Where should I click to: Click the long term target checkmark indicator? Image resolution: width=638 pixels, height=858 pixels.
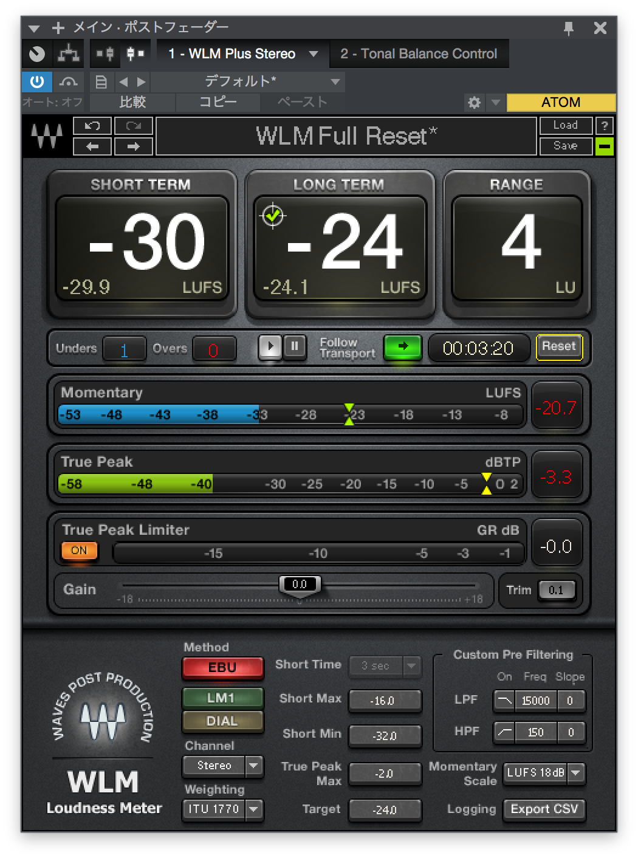pyautogui.click(x=273, y=215)
